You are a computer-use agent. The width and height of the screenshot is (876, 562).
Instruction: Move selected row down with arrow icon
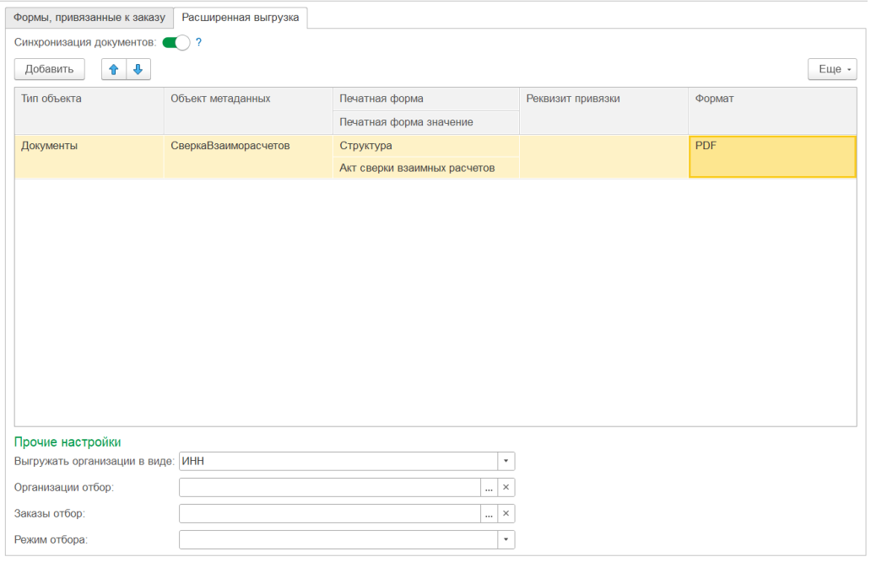[138, 69]
